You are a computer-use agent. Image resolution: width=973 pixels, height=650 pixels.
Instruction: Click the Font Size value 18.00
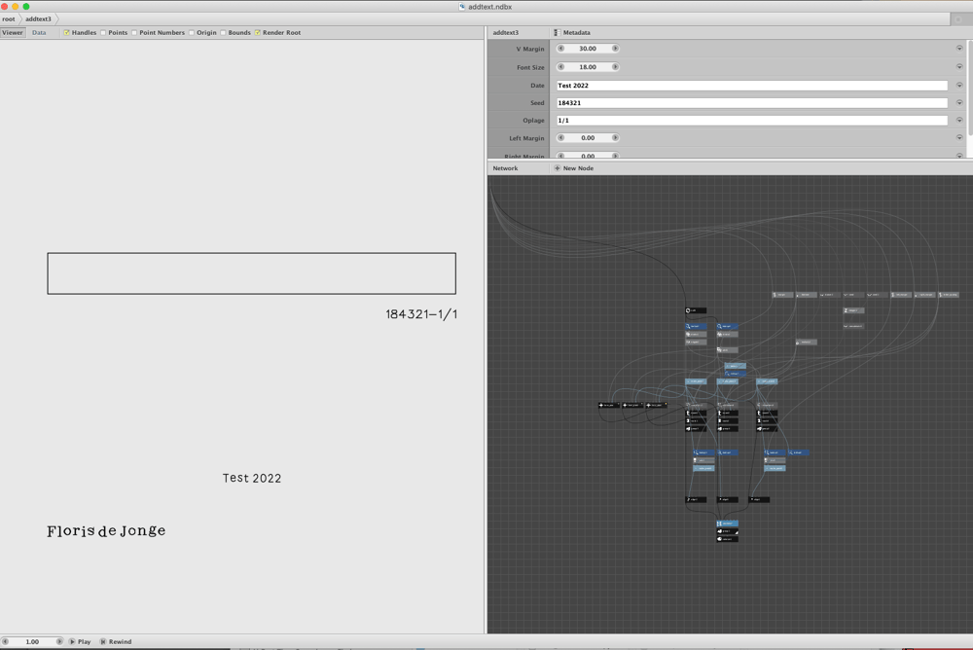(588, 67)
